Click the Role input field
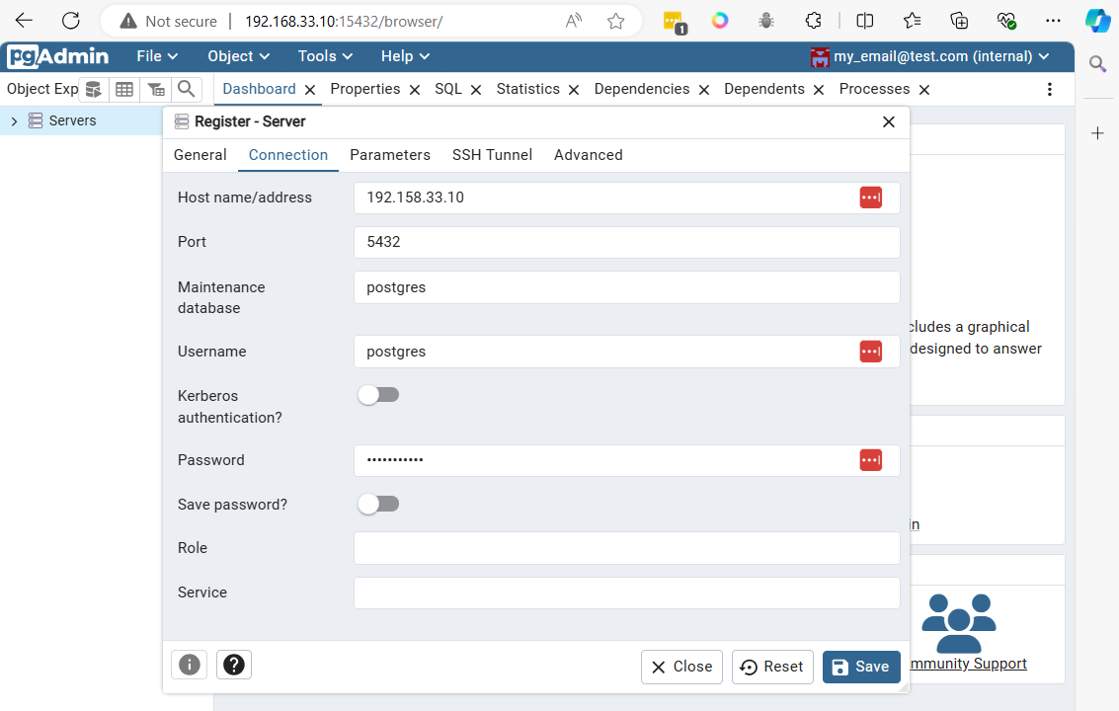The width and height of the screenshot is (1119, 711). point(626,548)
